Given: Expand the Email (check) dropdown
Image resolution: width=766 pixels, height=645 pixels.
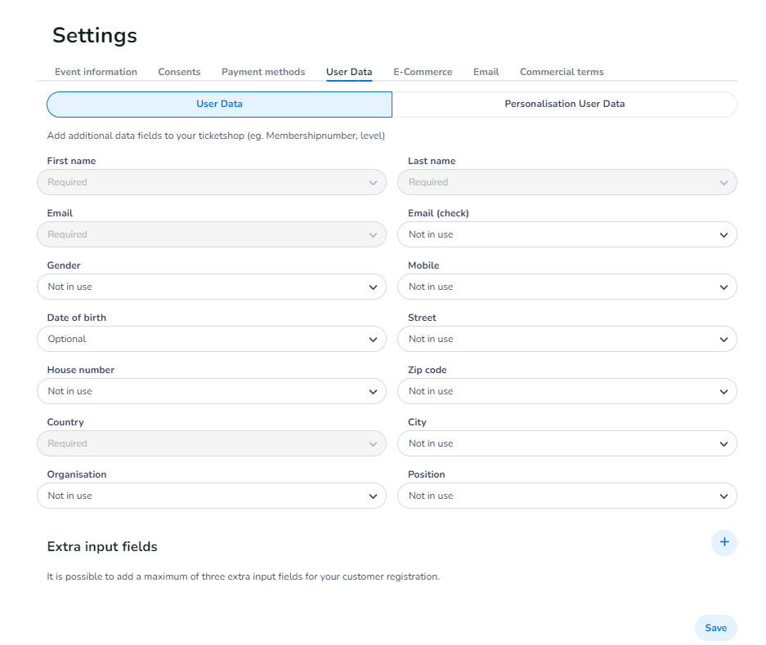Looking at the screenshot, I should (567, 234).
